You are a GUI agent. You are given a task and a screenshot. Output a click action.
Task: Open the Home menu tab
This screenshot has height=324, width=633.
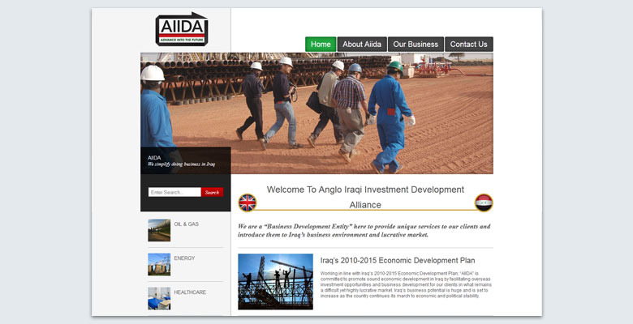(321, 45)
